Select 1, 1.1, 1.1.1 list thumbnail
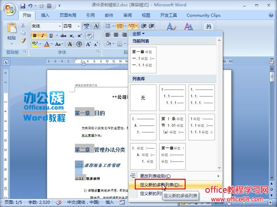 172,97
